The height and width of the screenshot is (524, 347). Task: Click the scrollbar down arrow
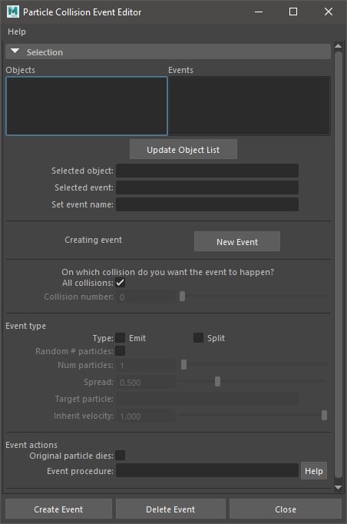tap(338, 487)
